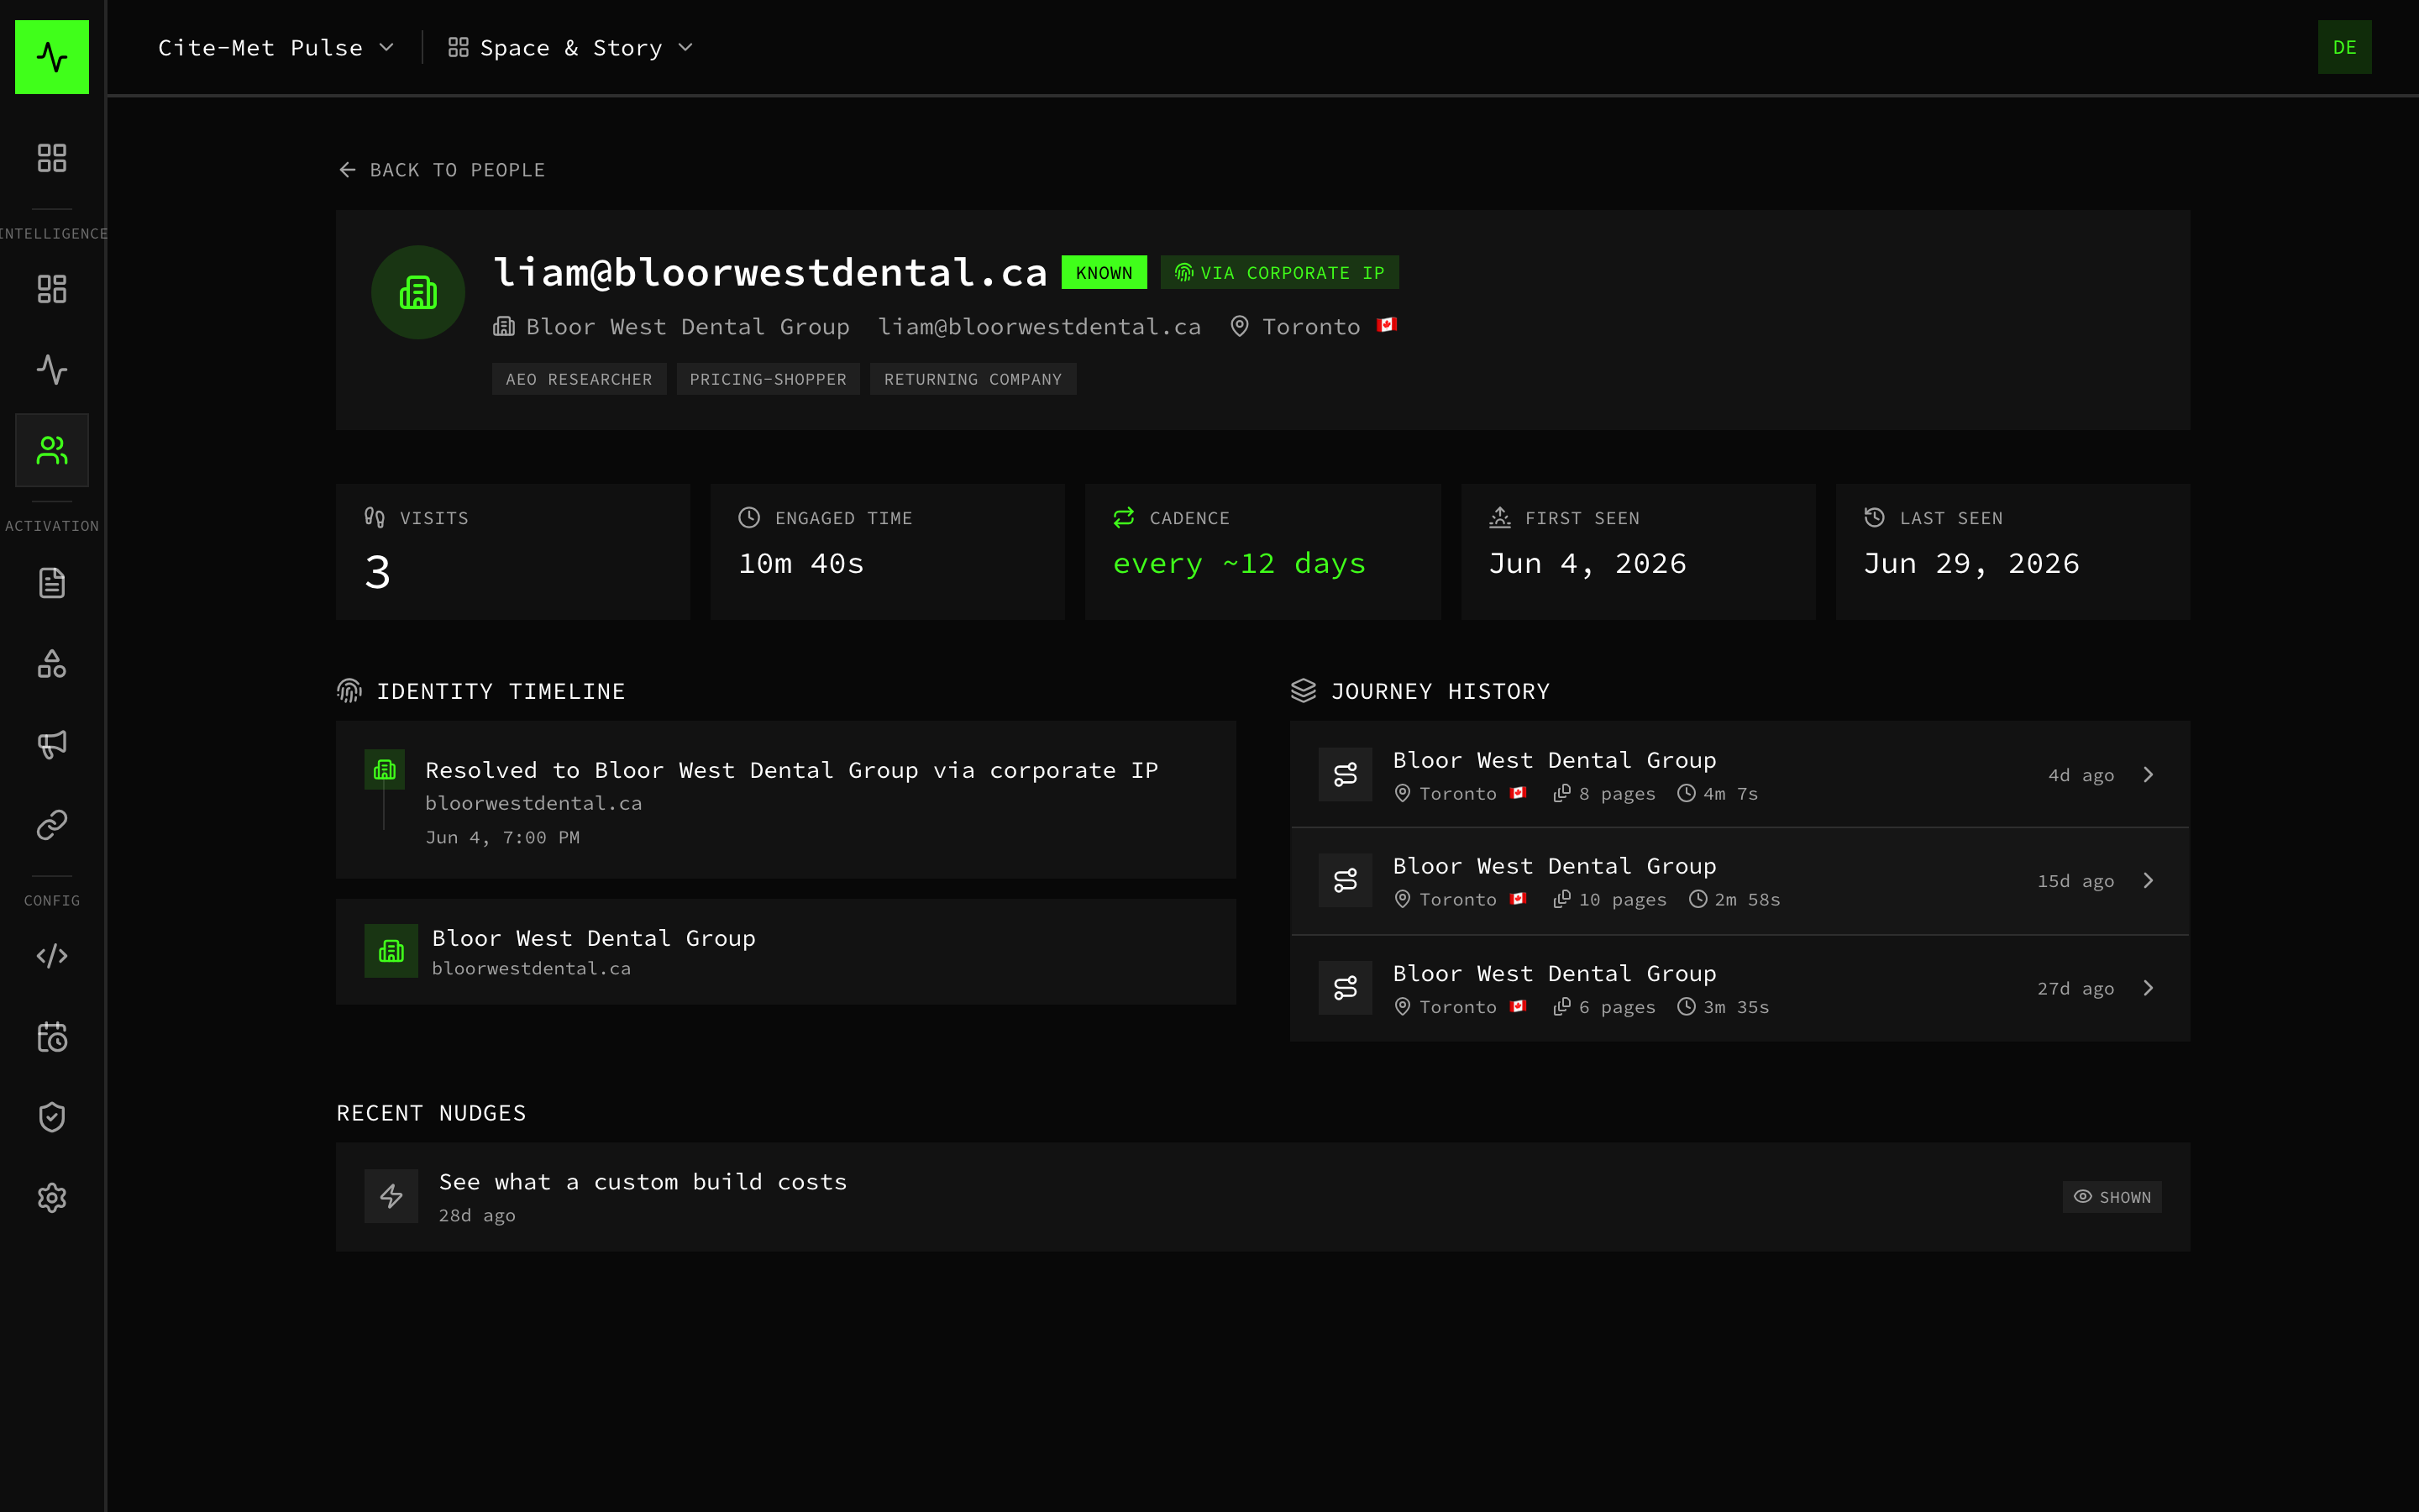Expand the 27d ago journey chevron

(x=2148, y=988)
